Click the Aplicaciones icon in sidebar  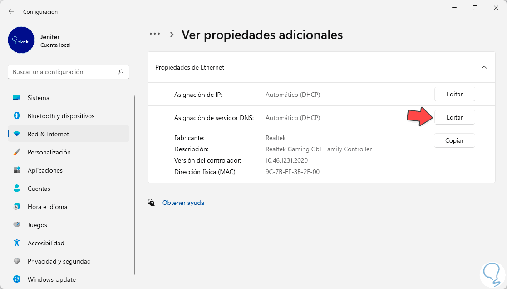[17, 170]
